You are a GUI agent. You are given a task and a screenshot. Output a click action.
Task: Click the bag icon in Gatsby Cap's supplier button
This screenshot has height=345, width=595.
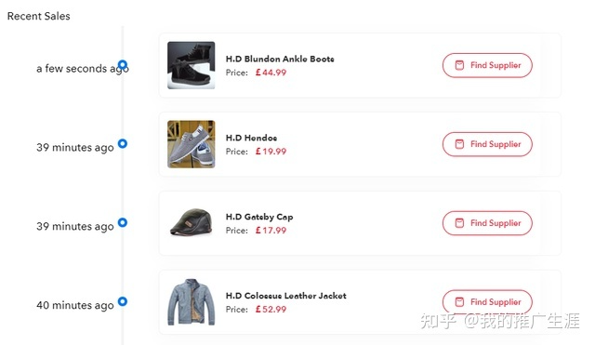[459, 223]
